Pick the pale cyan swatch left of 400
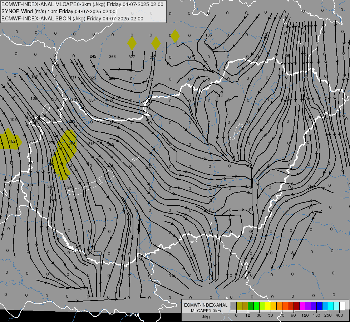This screenshot has height=322, width=350. [x=337, y=306]
